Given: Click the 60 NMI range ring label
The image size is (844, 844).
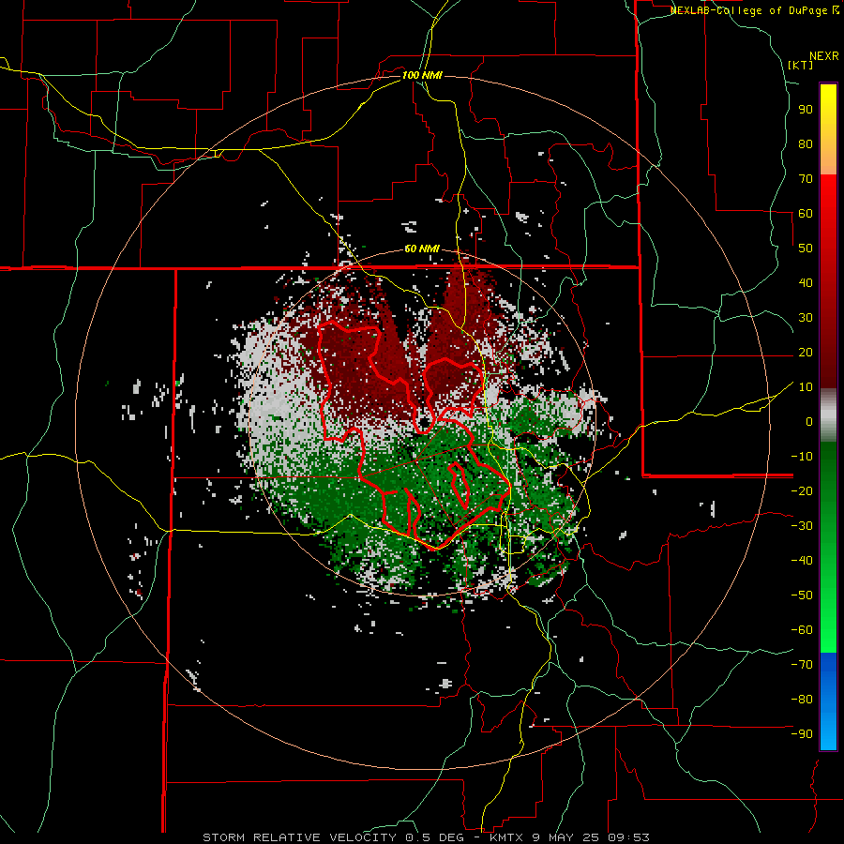Looking at the screenshot, I should pos(422,249).
